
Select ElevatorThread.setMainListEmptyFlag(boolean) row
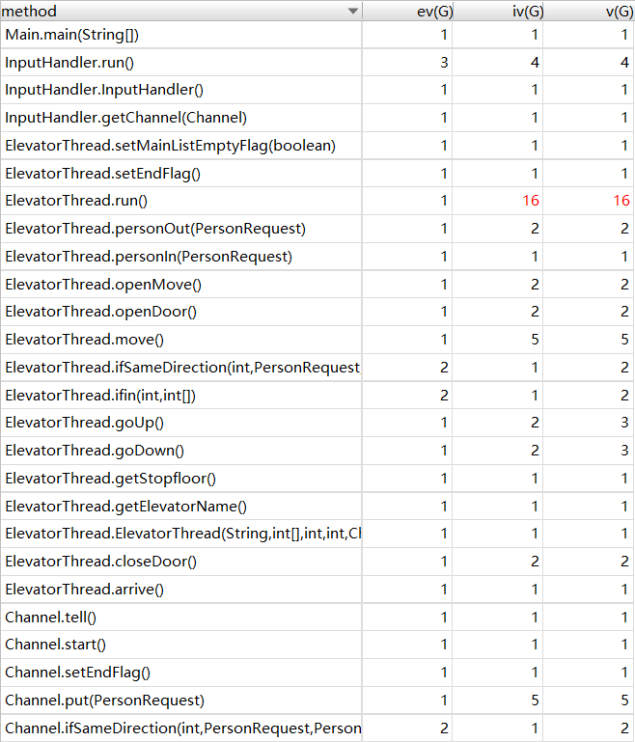tap(317, 146)
